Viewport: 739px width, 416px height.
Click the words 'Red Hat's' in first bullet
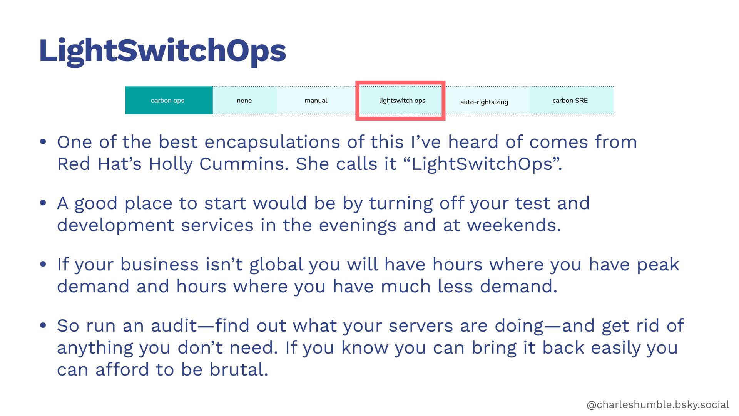coord(99,164)
